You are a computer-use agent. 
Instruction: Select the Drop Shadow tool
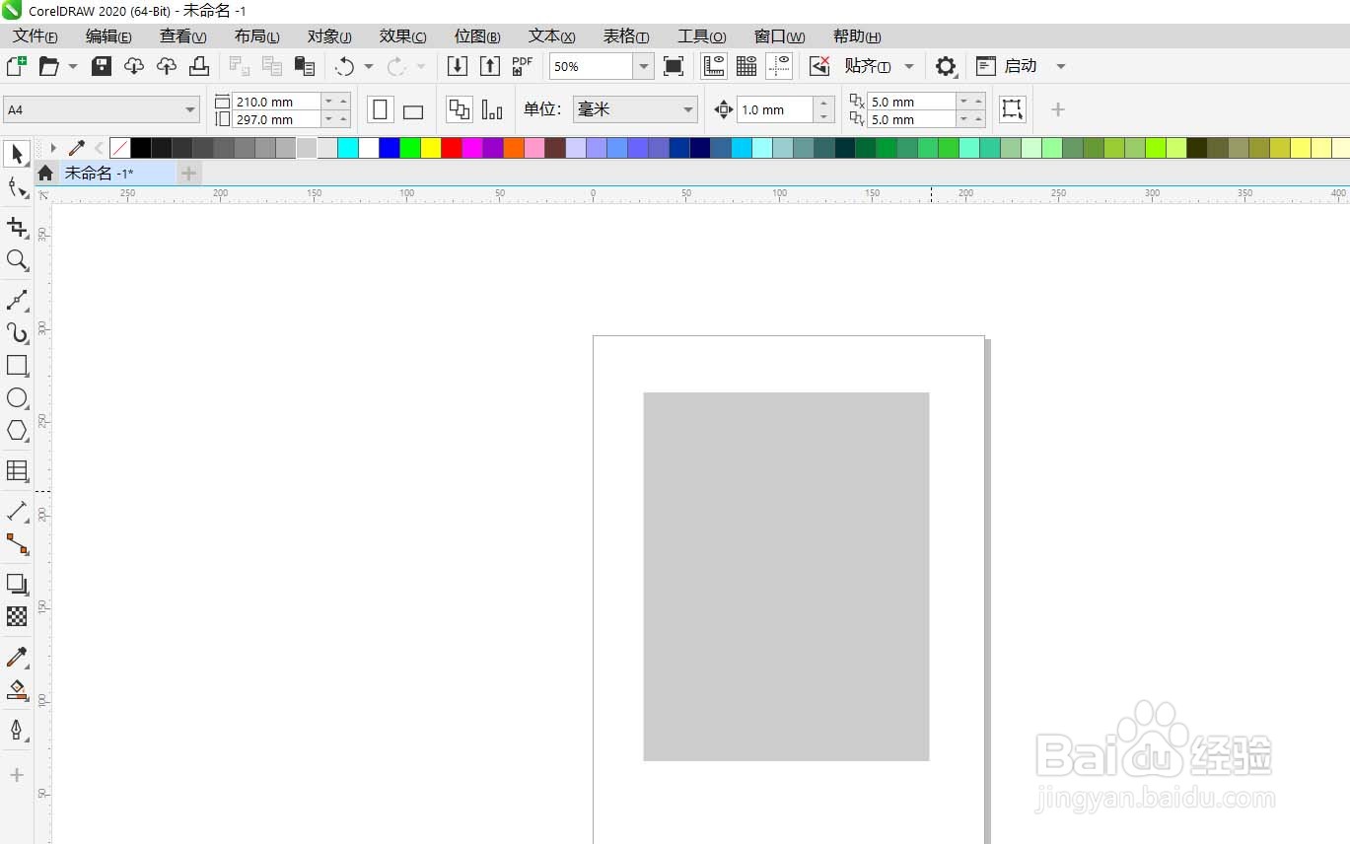pyautogui.click(x=17, y=584)
